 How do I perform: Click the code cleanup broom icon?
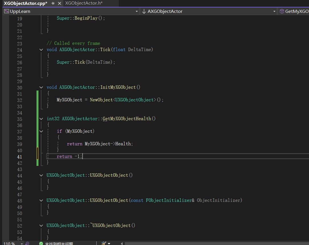[x=104, y=243]
